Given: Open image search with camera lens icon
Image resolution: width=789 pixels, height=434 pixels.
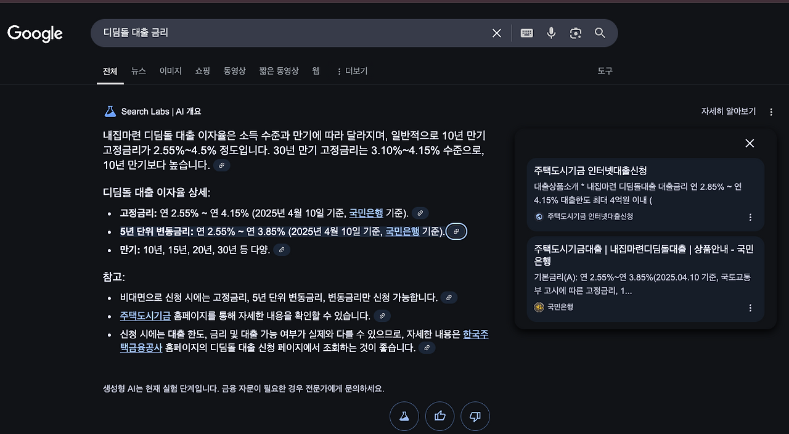Looking at the screenshot, I should (x=576, y=33).
